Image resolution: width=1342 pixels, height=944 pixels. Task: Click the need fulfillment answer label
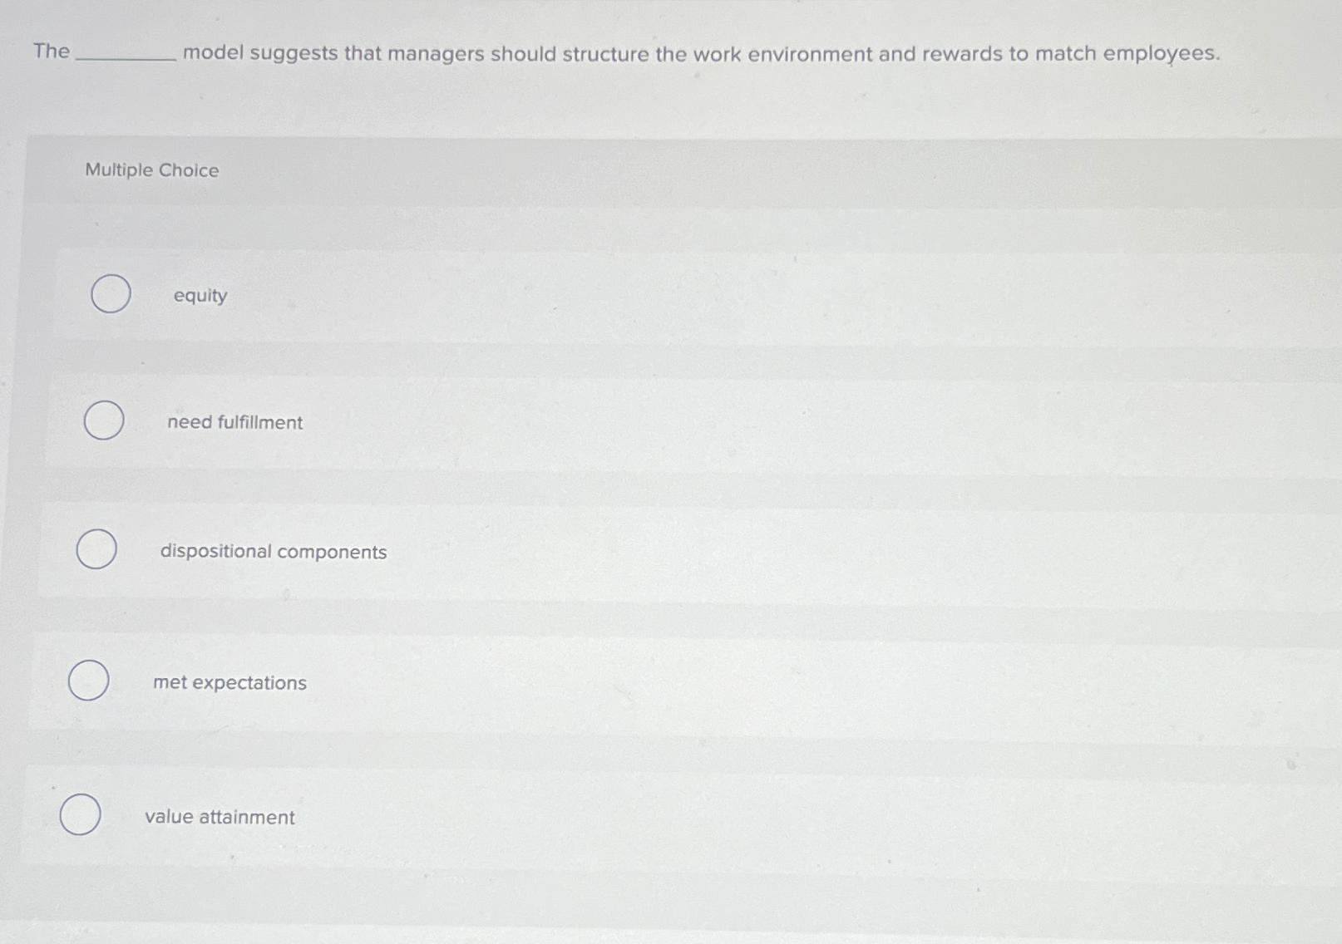[x=234, y=423]
